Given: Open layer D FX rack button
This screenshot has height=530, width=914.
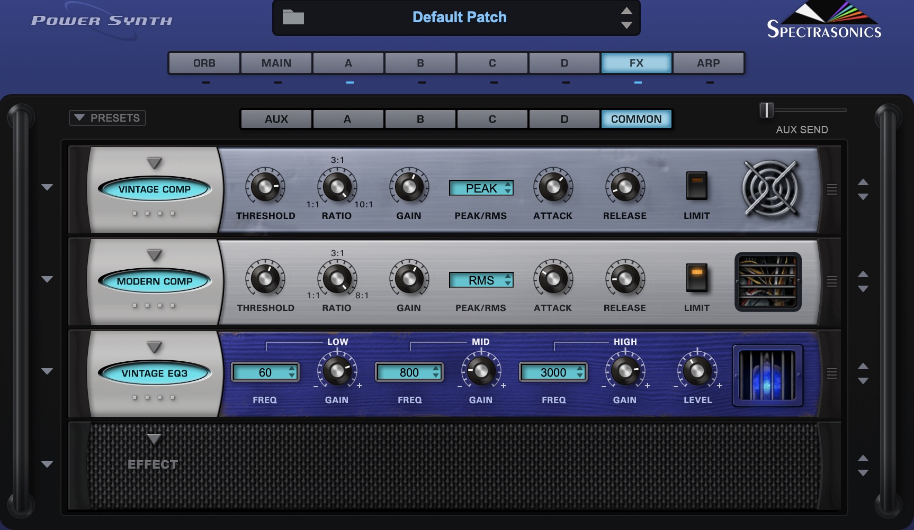Looking at the screenshot, I should coord(564,119).
